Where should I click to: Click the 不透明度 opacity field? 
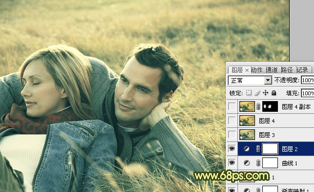[x=308, y=80]
